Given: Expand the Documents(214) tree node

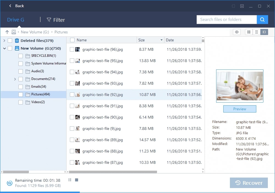Looking at the screenshot, I should tap(15, 79).
